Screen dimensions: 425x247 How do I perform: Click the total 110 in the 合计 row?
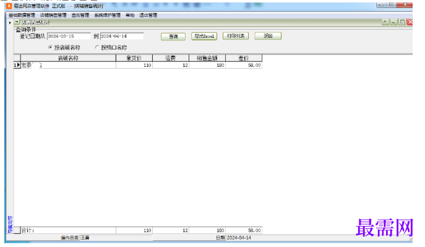(x=134, y=230)
